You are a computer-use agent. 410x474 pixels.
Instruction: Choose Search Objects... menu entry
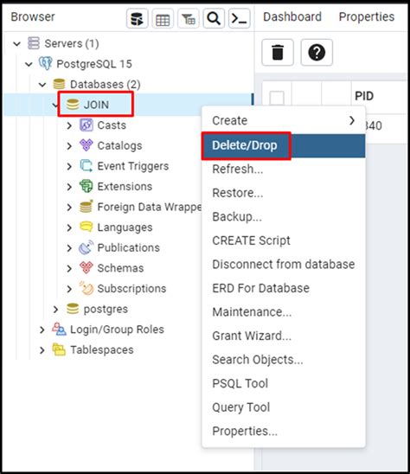pos(284,360)
